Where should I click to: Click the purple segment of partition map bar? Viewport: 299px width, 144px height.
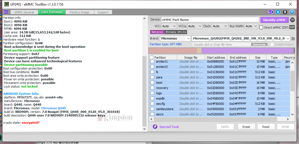point(247,51)
